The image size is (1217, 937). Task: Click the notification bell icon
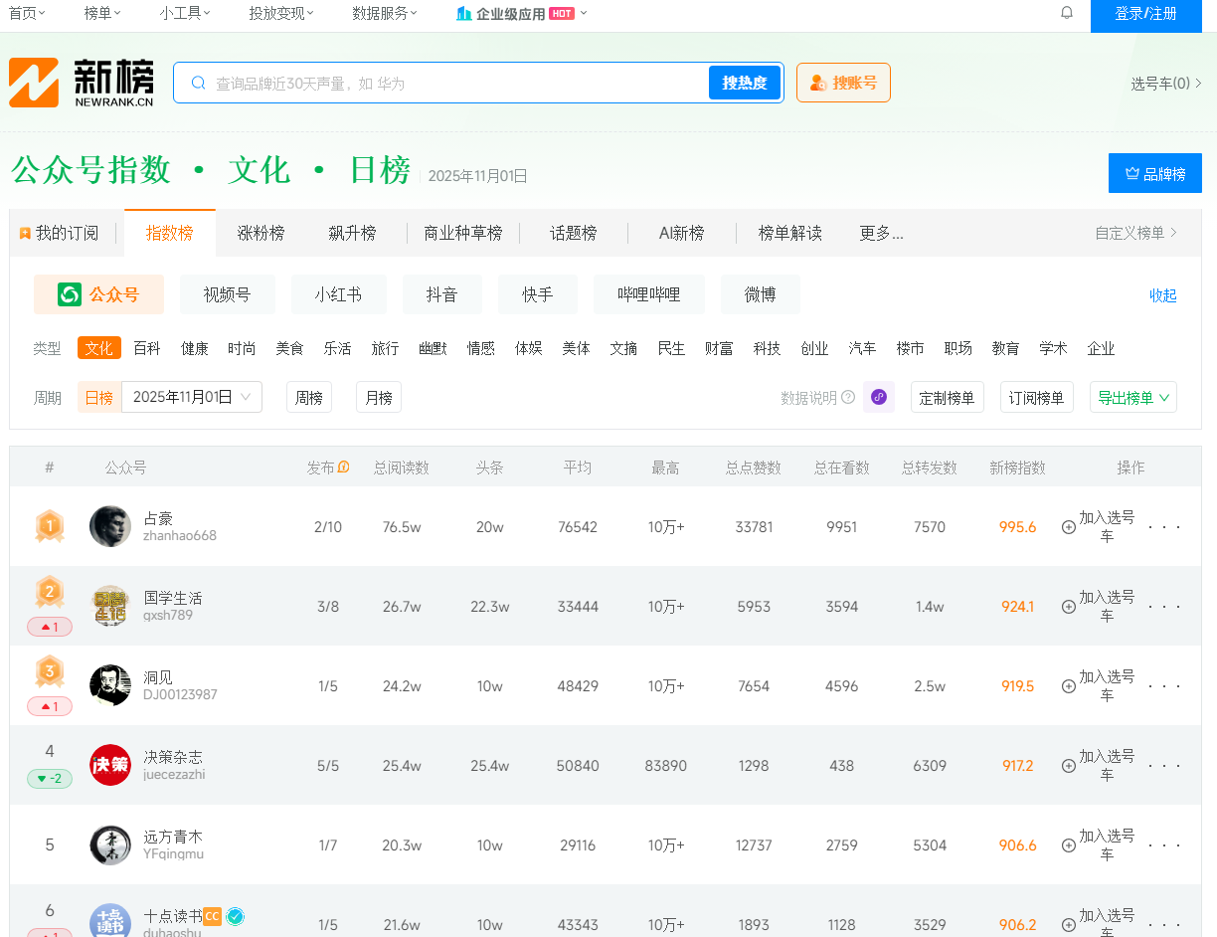click(1067, 13)
